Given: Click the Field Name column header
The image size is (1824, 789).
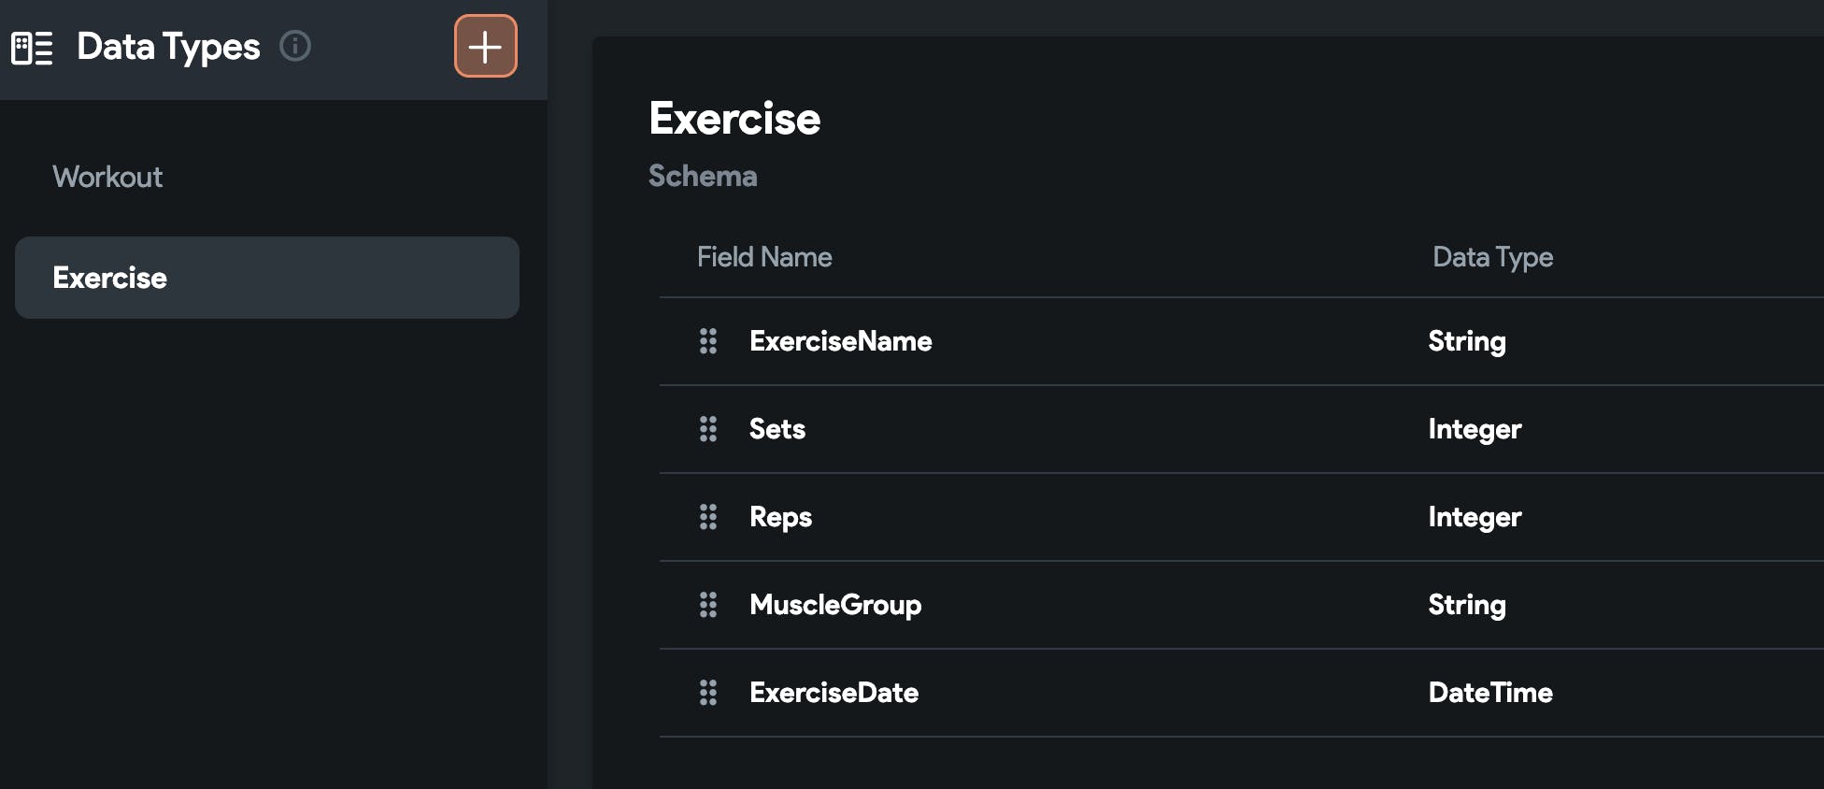Looking at the screenshot, I should tap(764, 257).
